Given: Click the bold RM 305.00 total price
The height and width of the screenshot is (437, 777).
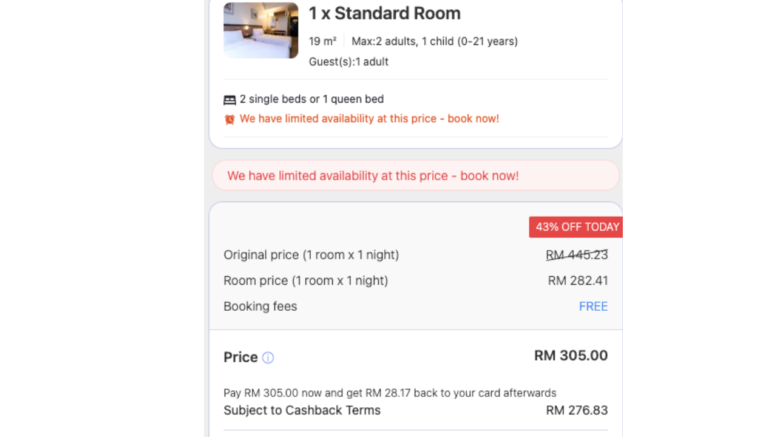Looking at the screenshot, I should (x=571, y=356).
